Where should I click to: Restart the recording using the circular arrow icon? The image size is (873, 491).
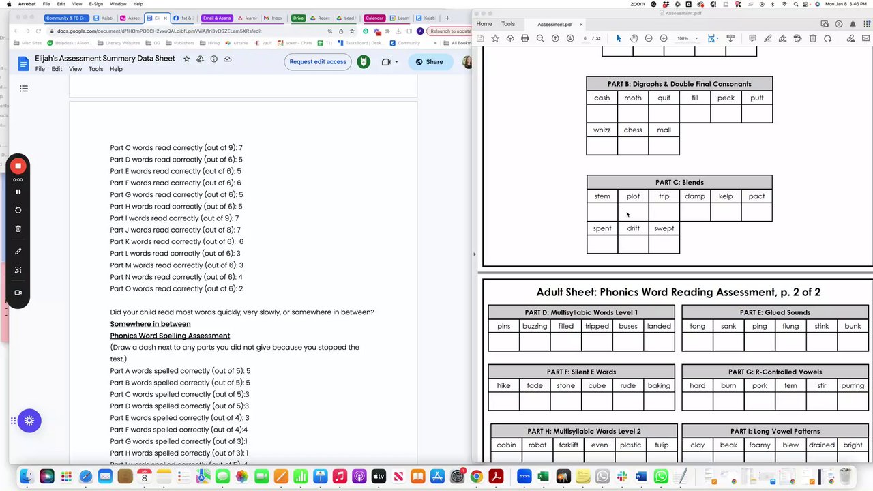(x=18, y=210)
